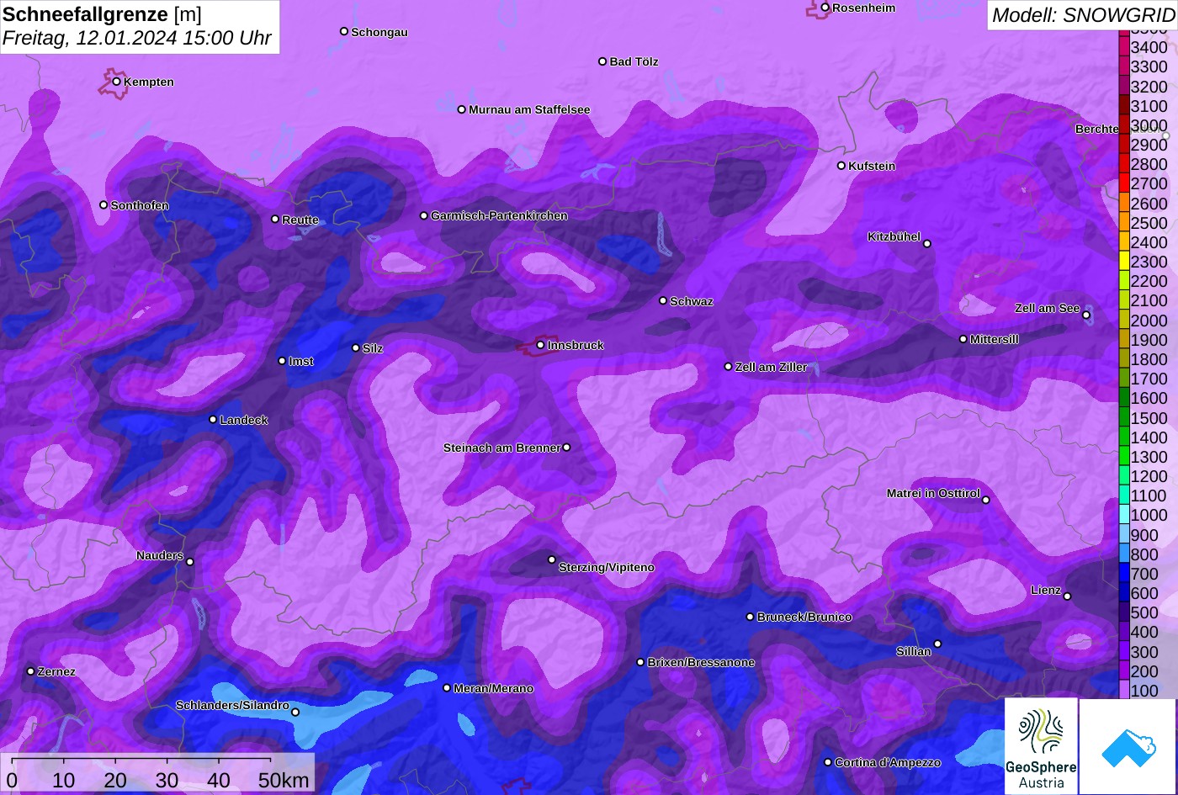Click the Zell am See marker

[1086, 315]
